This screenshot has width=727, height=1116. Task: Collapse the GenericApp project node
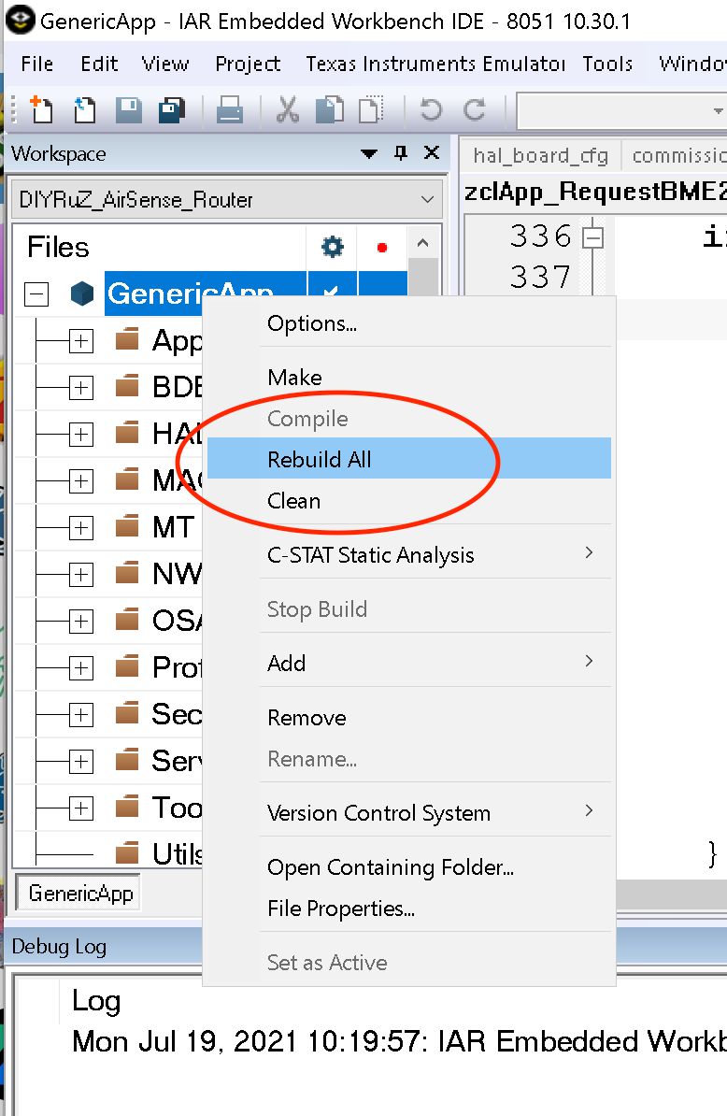point(36,293)
